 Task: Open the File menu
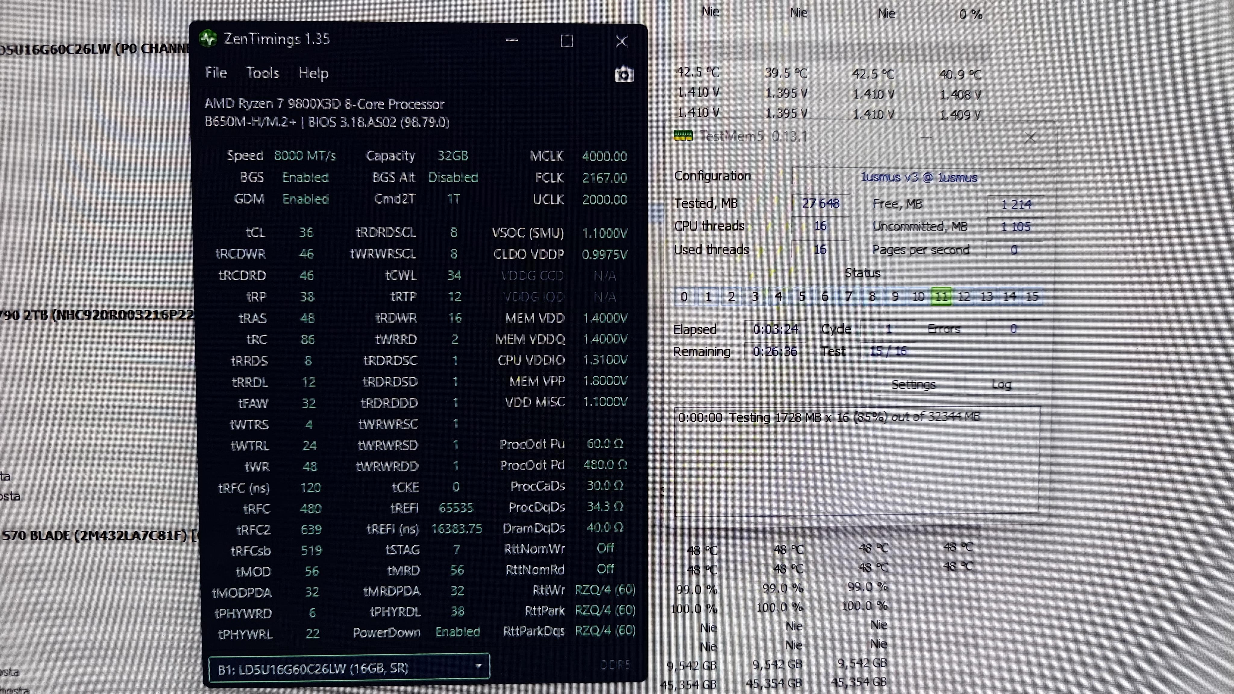[216, 73]
